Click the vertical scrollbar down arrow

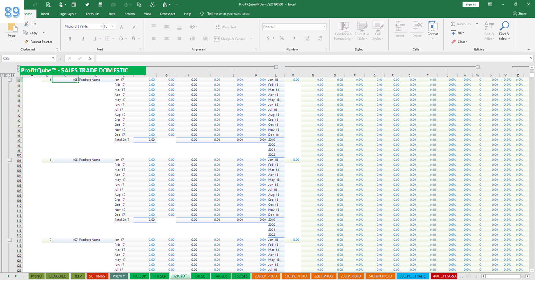click(x=532, y=270)
